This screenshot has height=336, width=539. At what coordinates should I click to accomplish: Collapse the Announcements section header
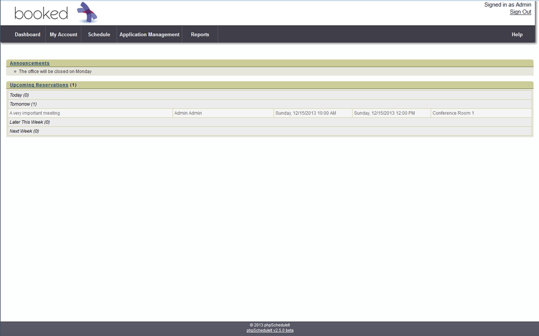point(30,63)
